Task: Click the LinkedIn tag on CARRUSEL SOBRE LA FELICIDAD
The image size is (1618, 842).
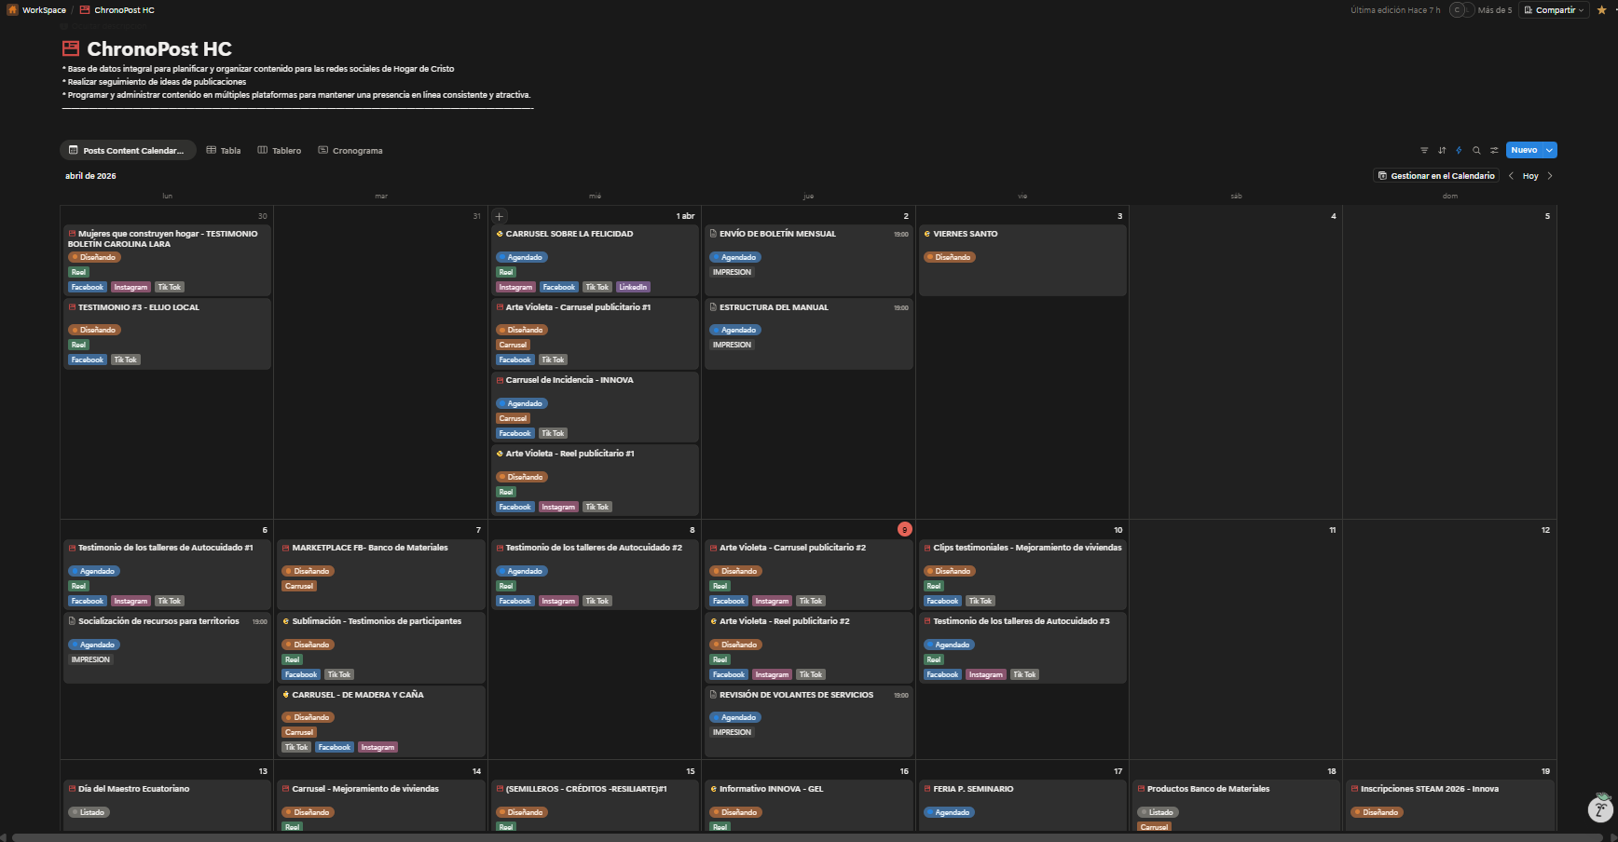Action: (633, 287)
